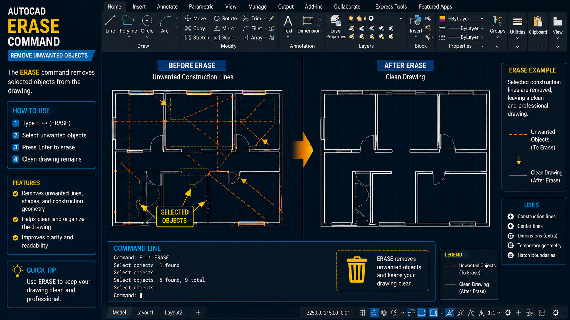Activate the Rotate tool
The height and width of the screenshot is (320, 570).
pos(225,18)
